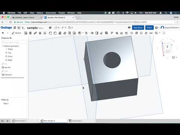Click the Redo arrow in the toolbar
The width and height of the screenshot is (180, 135).
pyautogui.click(x=7, y=33)
